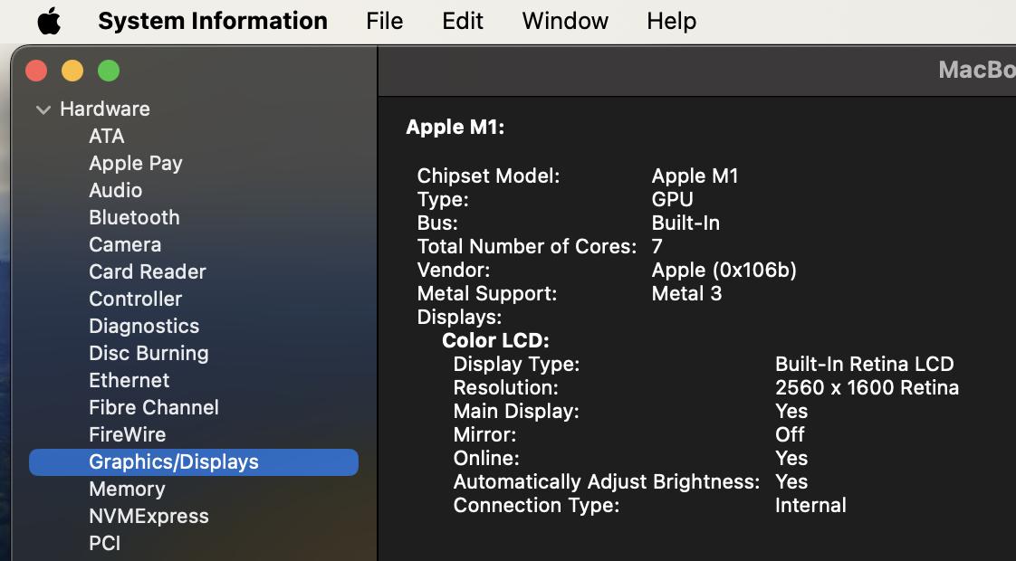
Task: Click the value 'Built-In Retina LCD'
Action: pyautogui.click(x=865, y=364)
